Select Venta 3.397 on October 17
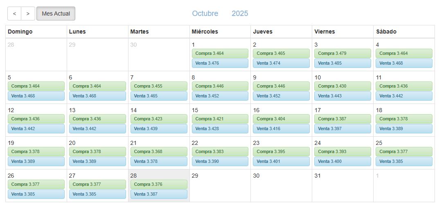This screenshot has width=446, height=203. 343,129
